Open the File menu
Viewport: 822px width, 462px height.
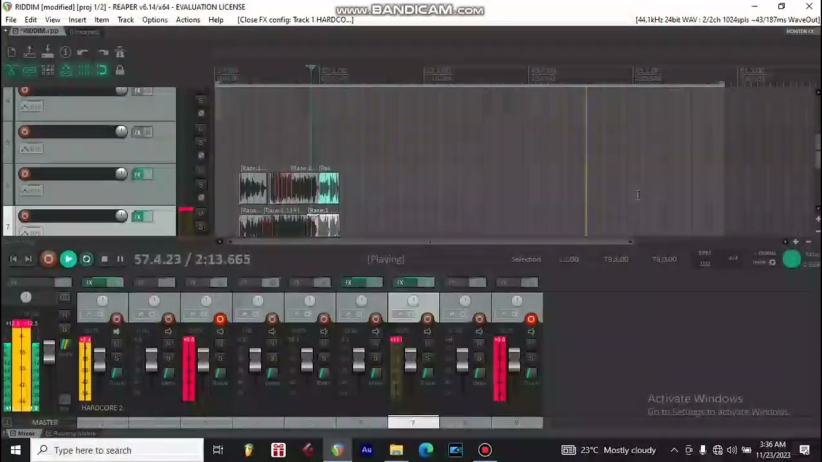(x=11, y=20)
